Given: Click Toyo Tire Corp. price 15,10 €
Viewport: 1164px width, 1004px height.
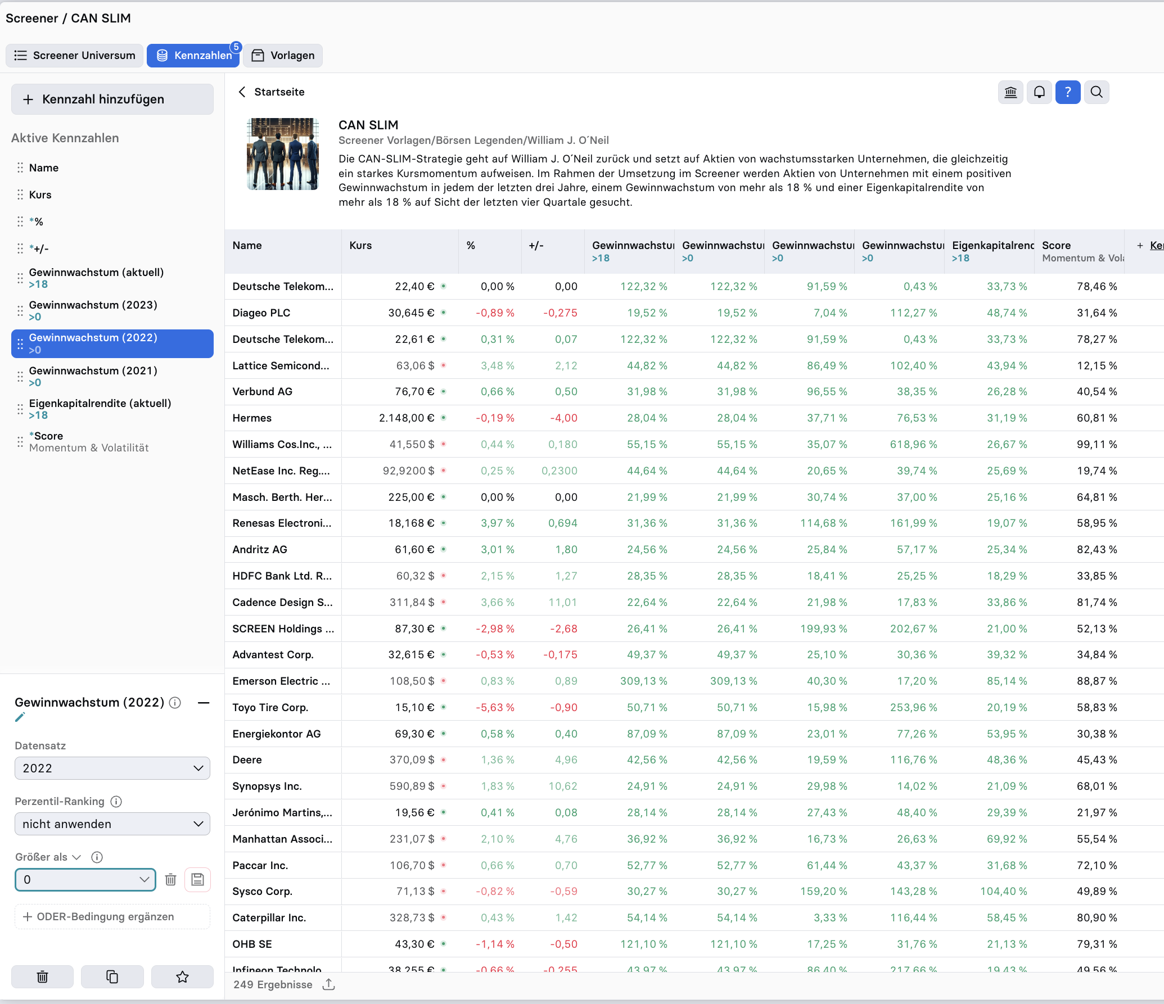Looking at the screenshot, I should coord(414,708).
